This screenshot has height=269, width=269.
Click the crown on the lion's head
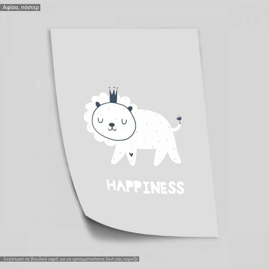[113, 95]
